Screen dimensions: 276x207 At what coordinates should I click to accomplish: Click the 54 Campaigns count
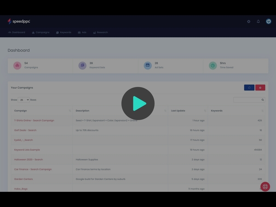(x=26, y=63)
